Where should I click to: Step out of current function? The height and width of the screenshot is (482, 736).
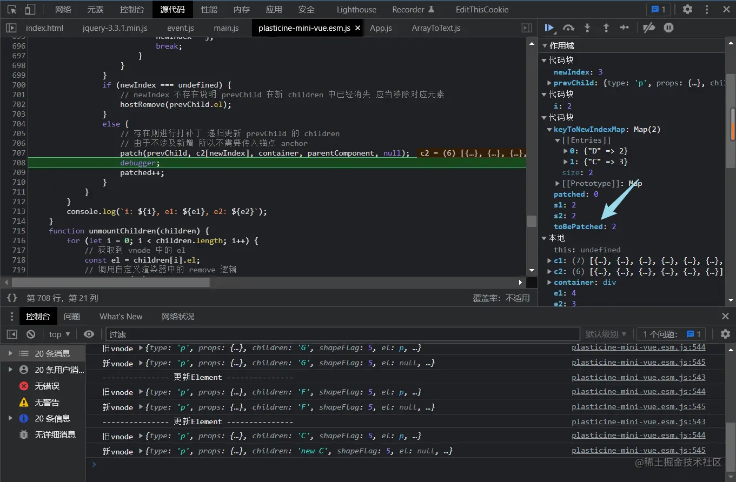606,28
